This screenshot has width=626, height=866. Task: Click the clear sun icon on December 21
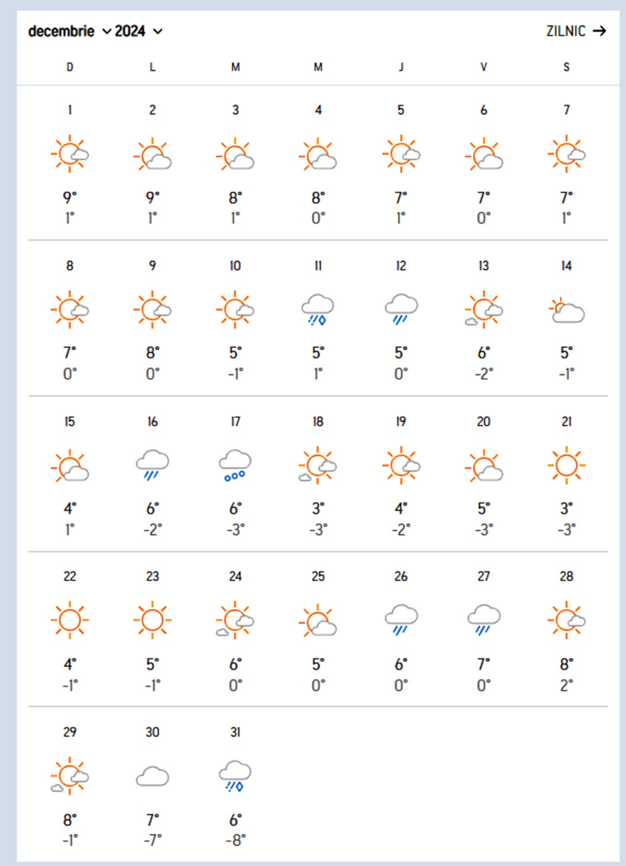click(566, 465)
